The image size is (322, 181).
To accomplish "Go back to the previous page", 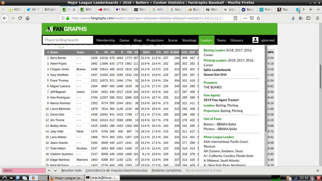I will coord(5,18).
